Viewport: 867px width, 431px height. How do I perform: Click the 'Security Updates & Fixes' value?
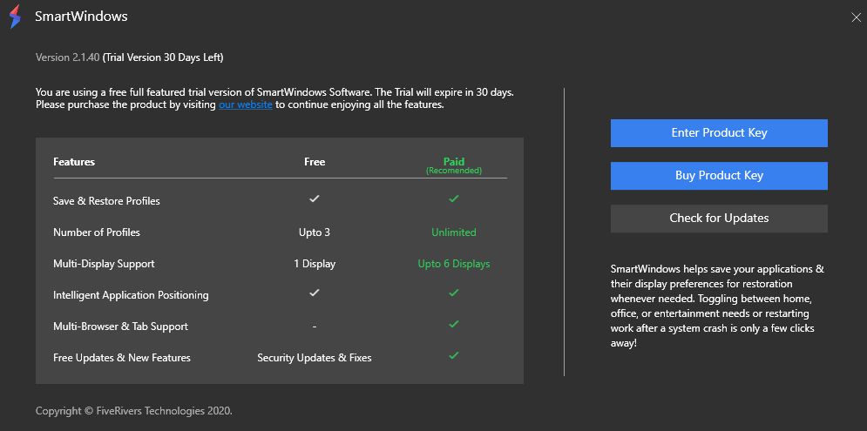pos(315,358)
